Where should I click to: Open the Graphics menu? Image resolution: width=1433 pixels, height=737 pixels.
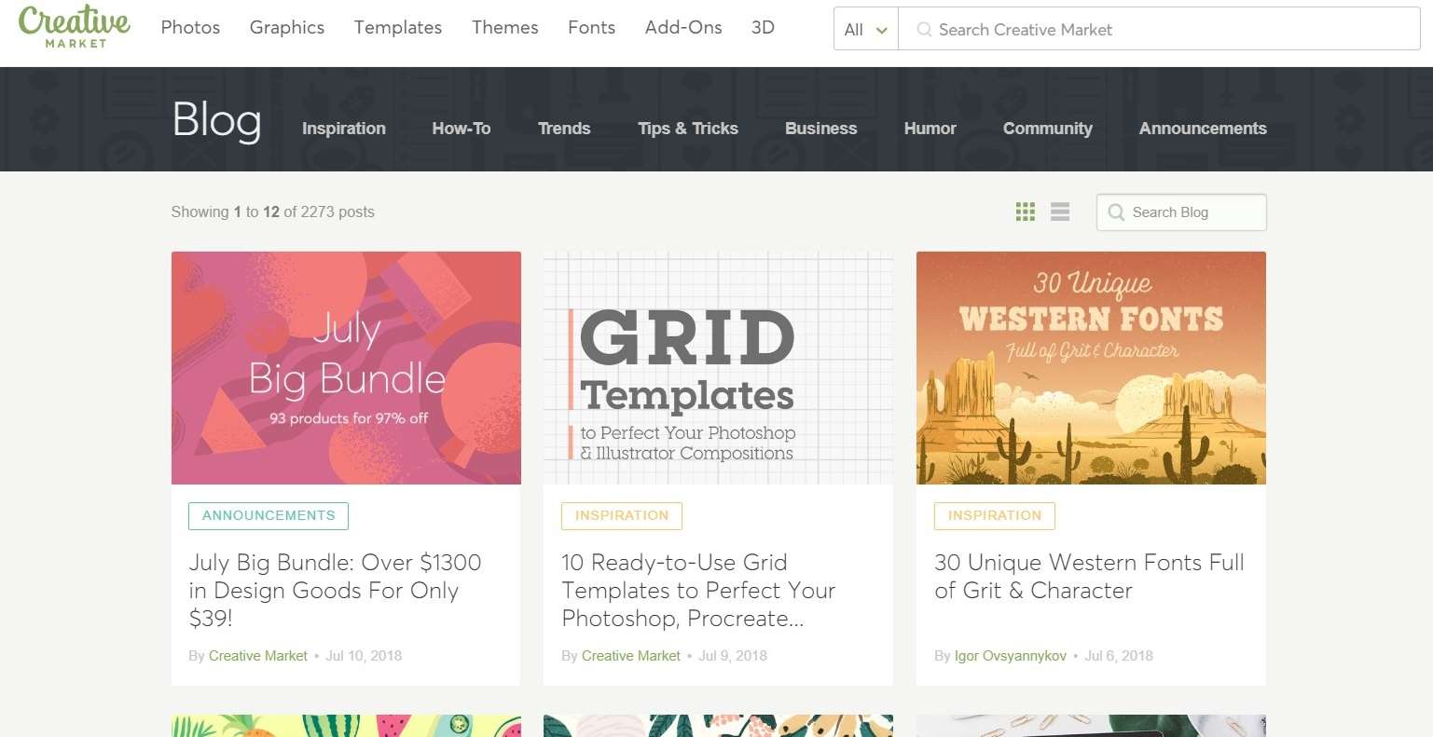click(287, 27)
